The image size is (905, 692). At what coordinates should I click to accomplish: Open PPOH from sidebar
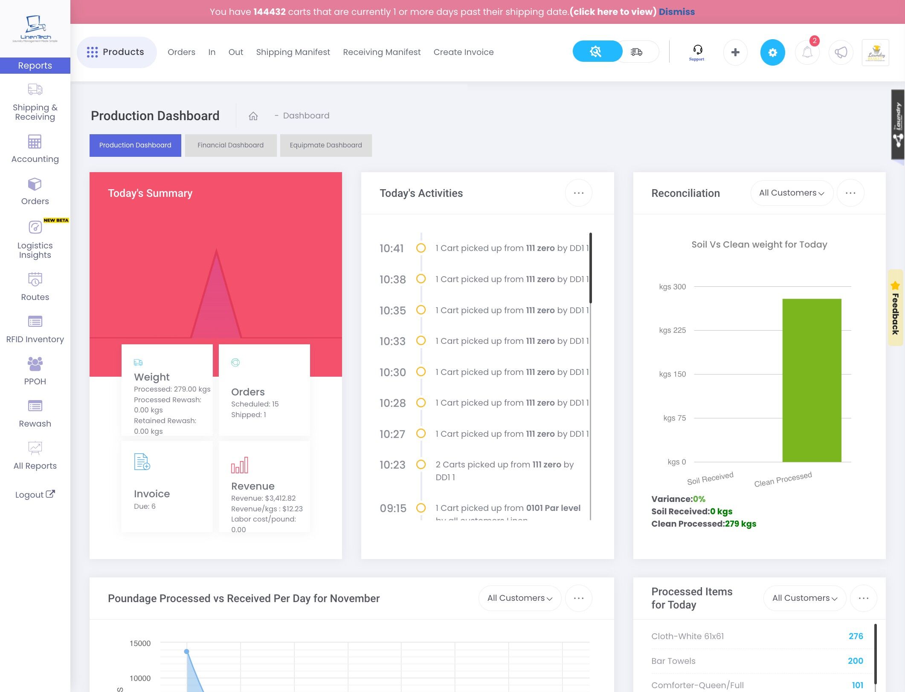pos(35,371)
